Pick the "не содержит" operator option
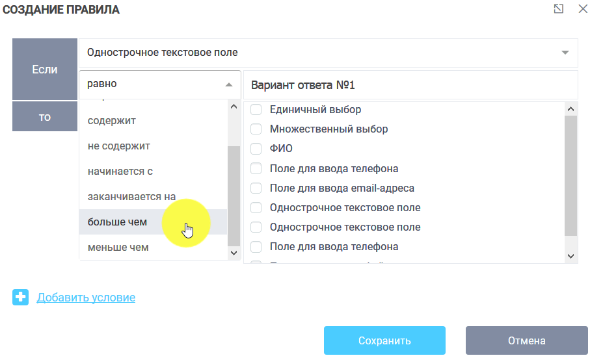This screenshot has width=590, height=358. (119, 146)
